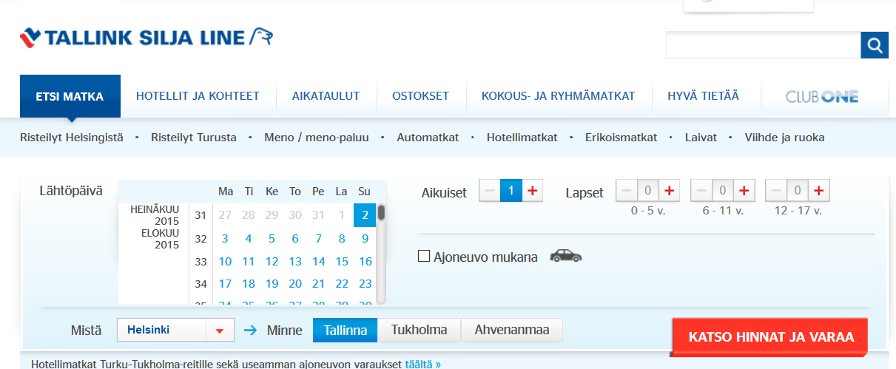Choose date 17 in week 34
Image resolution: width=896 pixels, height=369 pixels.
pos(225,284)
